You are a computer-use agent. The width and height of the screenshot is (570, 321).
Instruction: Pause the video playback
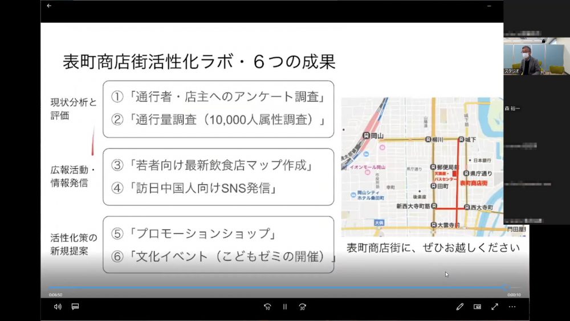click(285, 307)
